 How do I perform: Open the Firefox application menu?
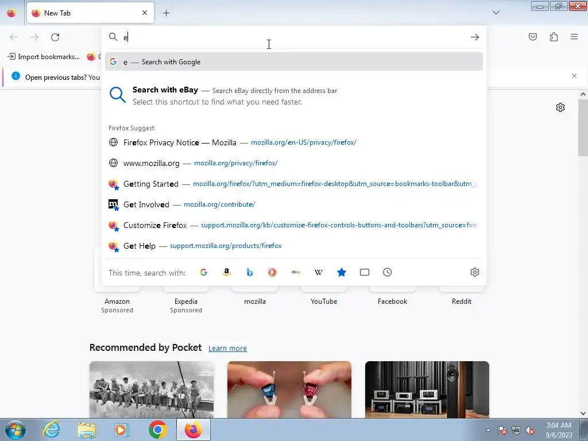[574, 37]
